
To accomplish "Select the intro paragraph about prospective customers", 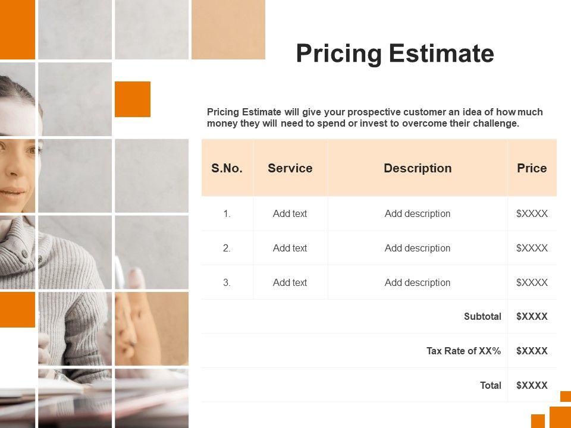I will (375, 118).
